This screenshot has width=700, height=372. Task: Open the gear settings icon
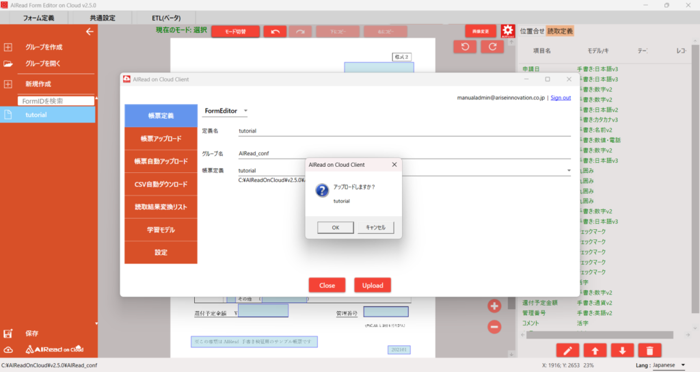point(508,31)
